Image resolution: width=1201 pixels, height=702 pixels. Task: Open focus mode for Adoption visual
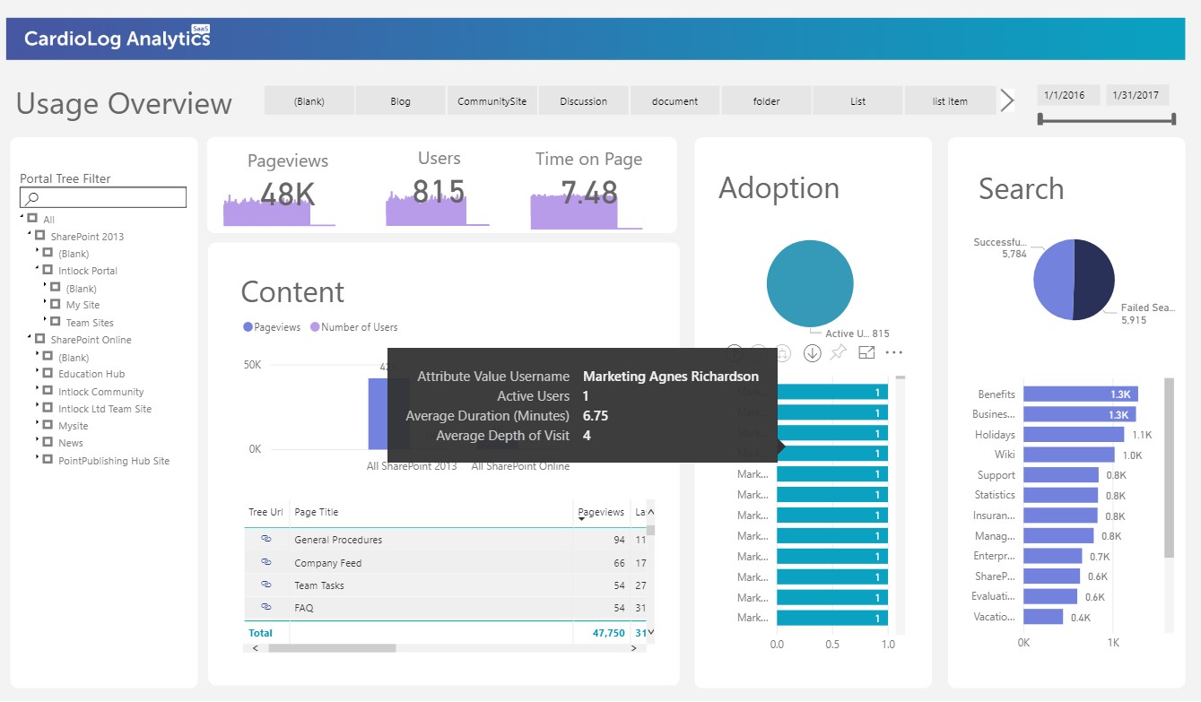point(866,352)
